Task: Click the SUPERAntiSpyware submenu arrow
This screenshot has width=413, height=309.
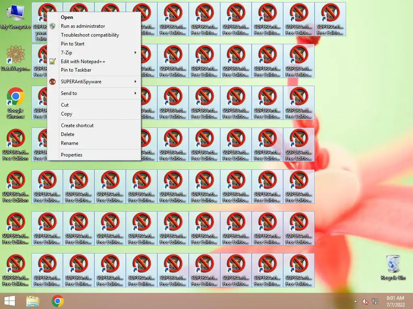Action: (136, 82)
